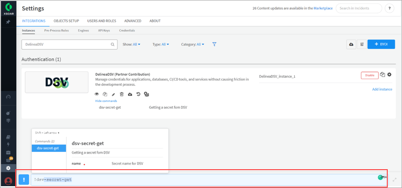Open the Category: All dropdown
Viewport: 402px width, 188px height.
193,44
